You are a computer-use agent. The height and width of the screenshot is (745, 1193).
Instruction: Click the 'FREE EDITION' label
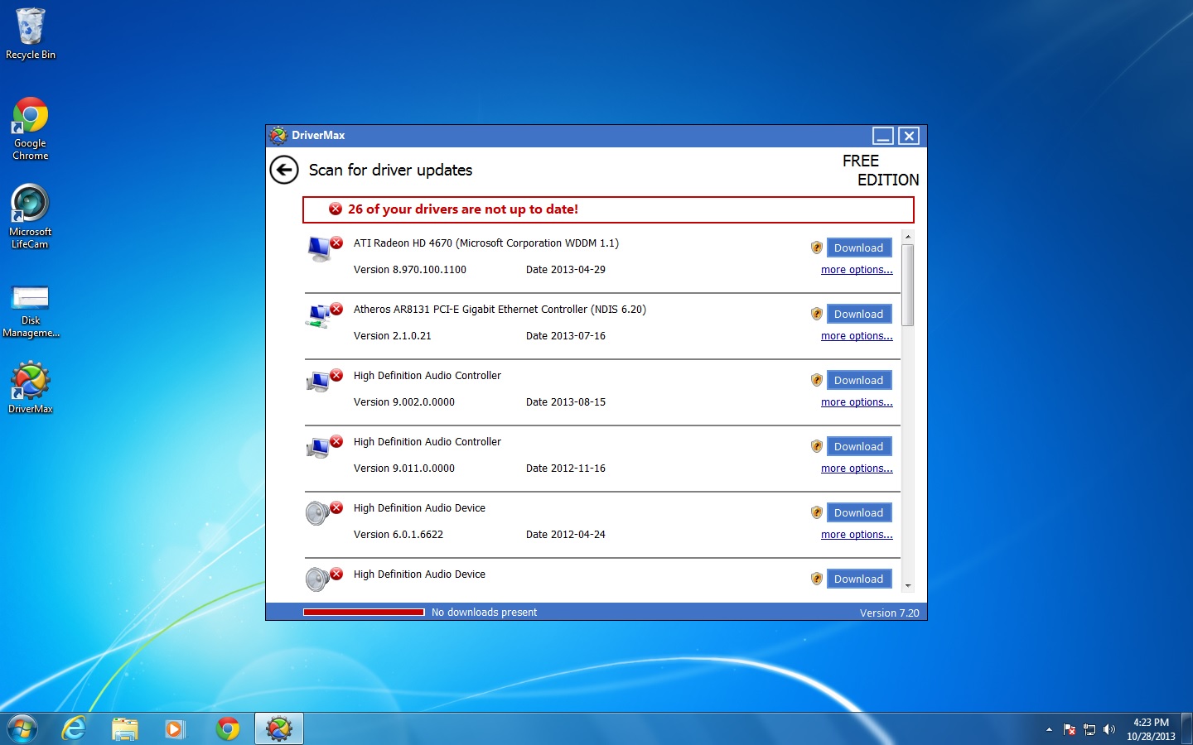click(881, 170)
